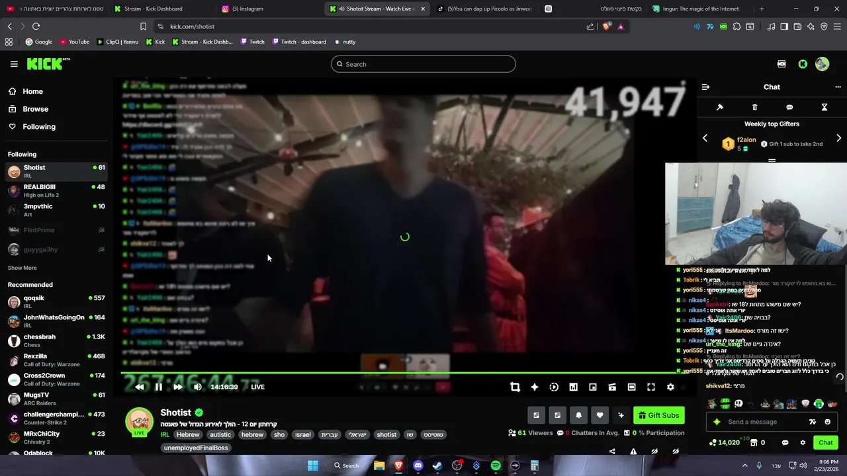This screenshot has width=847, height=476.
Task: Toggle stream notifications bell
Action: pos(578,415)
